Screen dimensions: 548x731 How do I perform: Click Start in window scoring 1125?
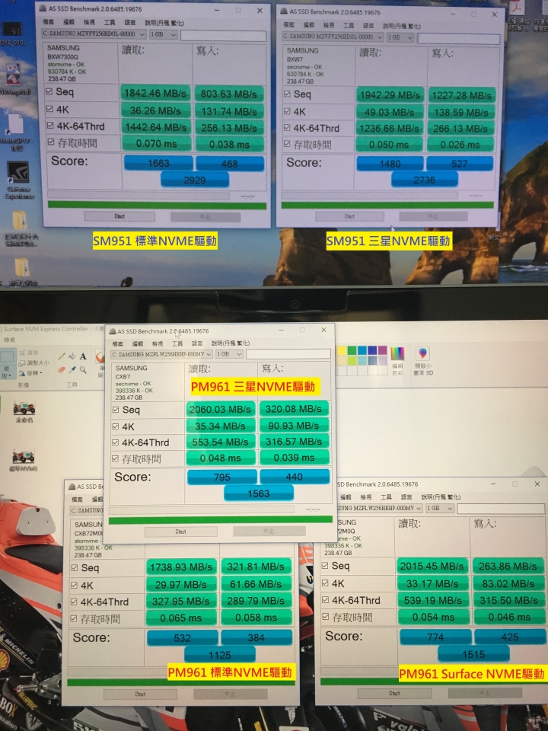pyautogui.click(x=140, y=694)
